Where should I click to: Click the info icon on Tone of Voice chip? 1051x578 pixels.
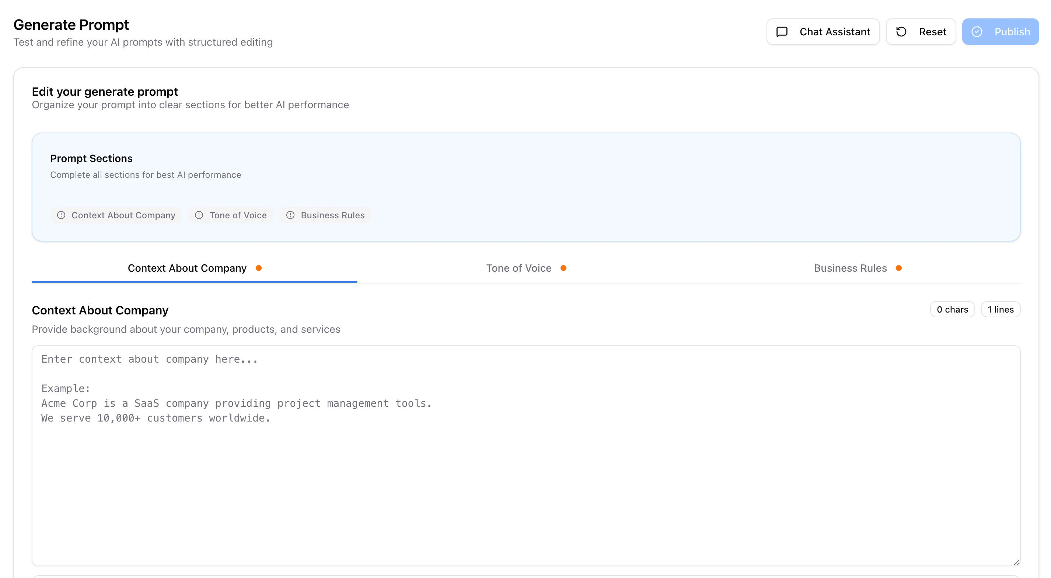coord(199,215)
